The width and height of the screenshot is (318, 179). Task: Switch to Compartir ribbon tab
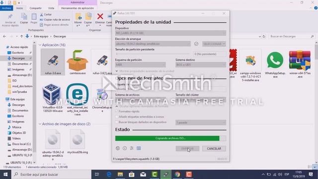pos(35,8)
